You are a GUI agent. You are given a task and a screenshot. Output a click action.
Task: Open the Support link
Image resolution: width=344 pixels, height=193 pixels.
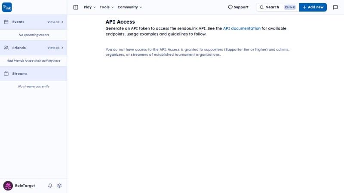(x=238, y=7)
